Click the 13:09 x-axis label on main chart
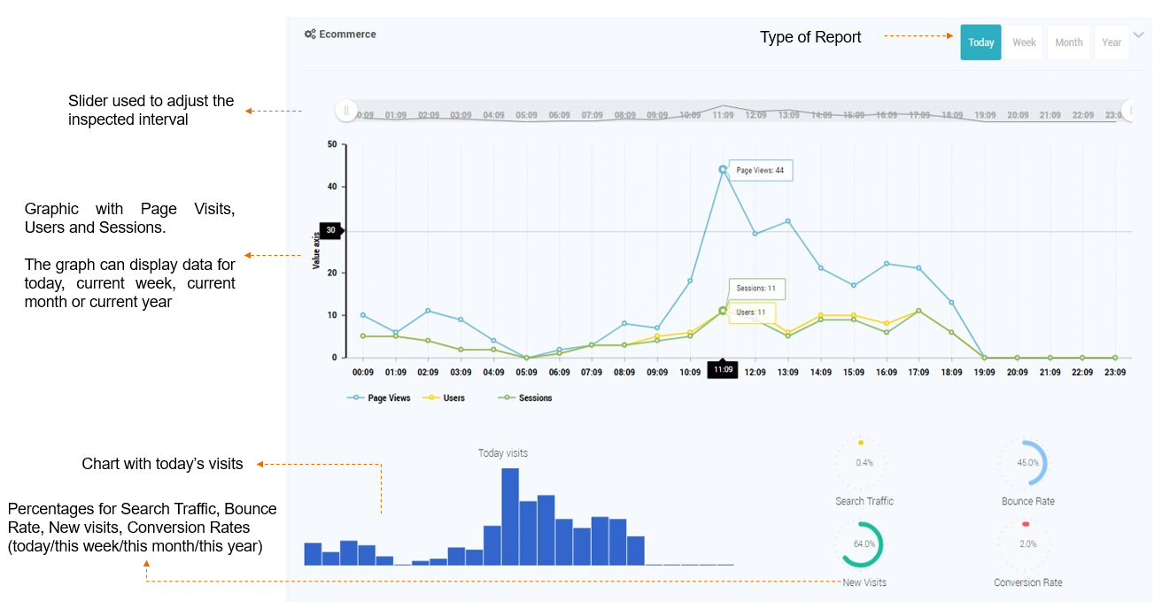This screenshot has height=609, width=1162. [788, 373]
